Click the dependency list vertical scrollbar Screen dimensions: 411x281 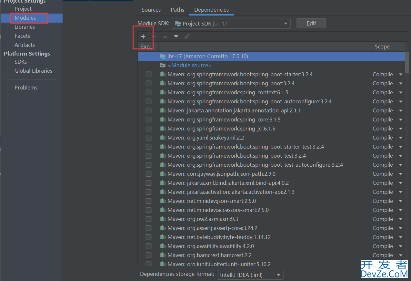point(407,62)
